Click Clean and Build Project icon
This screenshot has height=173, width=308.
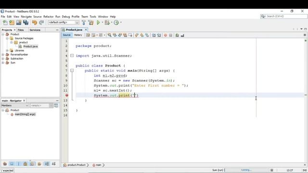click(91, 23)
